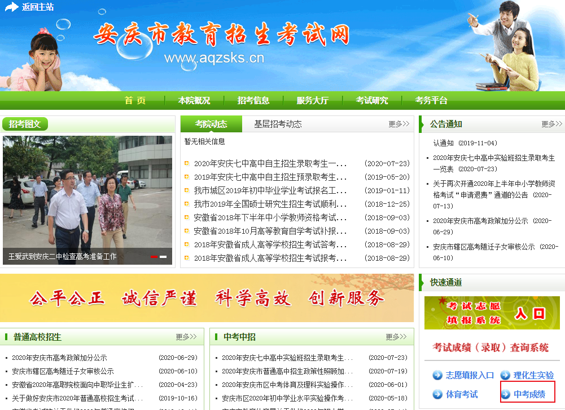Open the 服务大厅 navigation menu

[x=312, y=101]
